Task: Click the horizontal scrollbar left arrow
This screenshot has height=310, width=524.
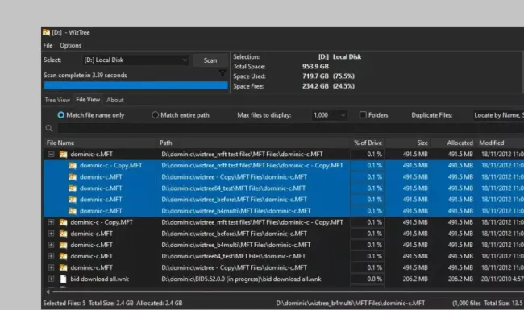Action: (48, 292)
